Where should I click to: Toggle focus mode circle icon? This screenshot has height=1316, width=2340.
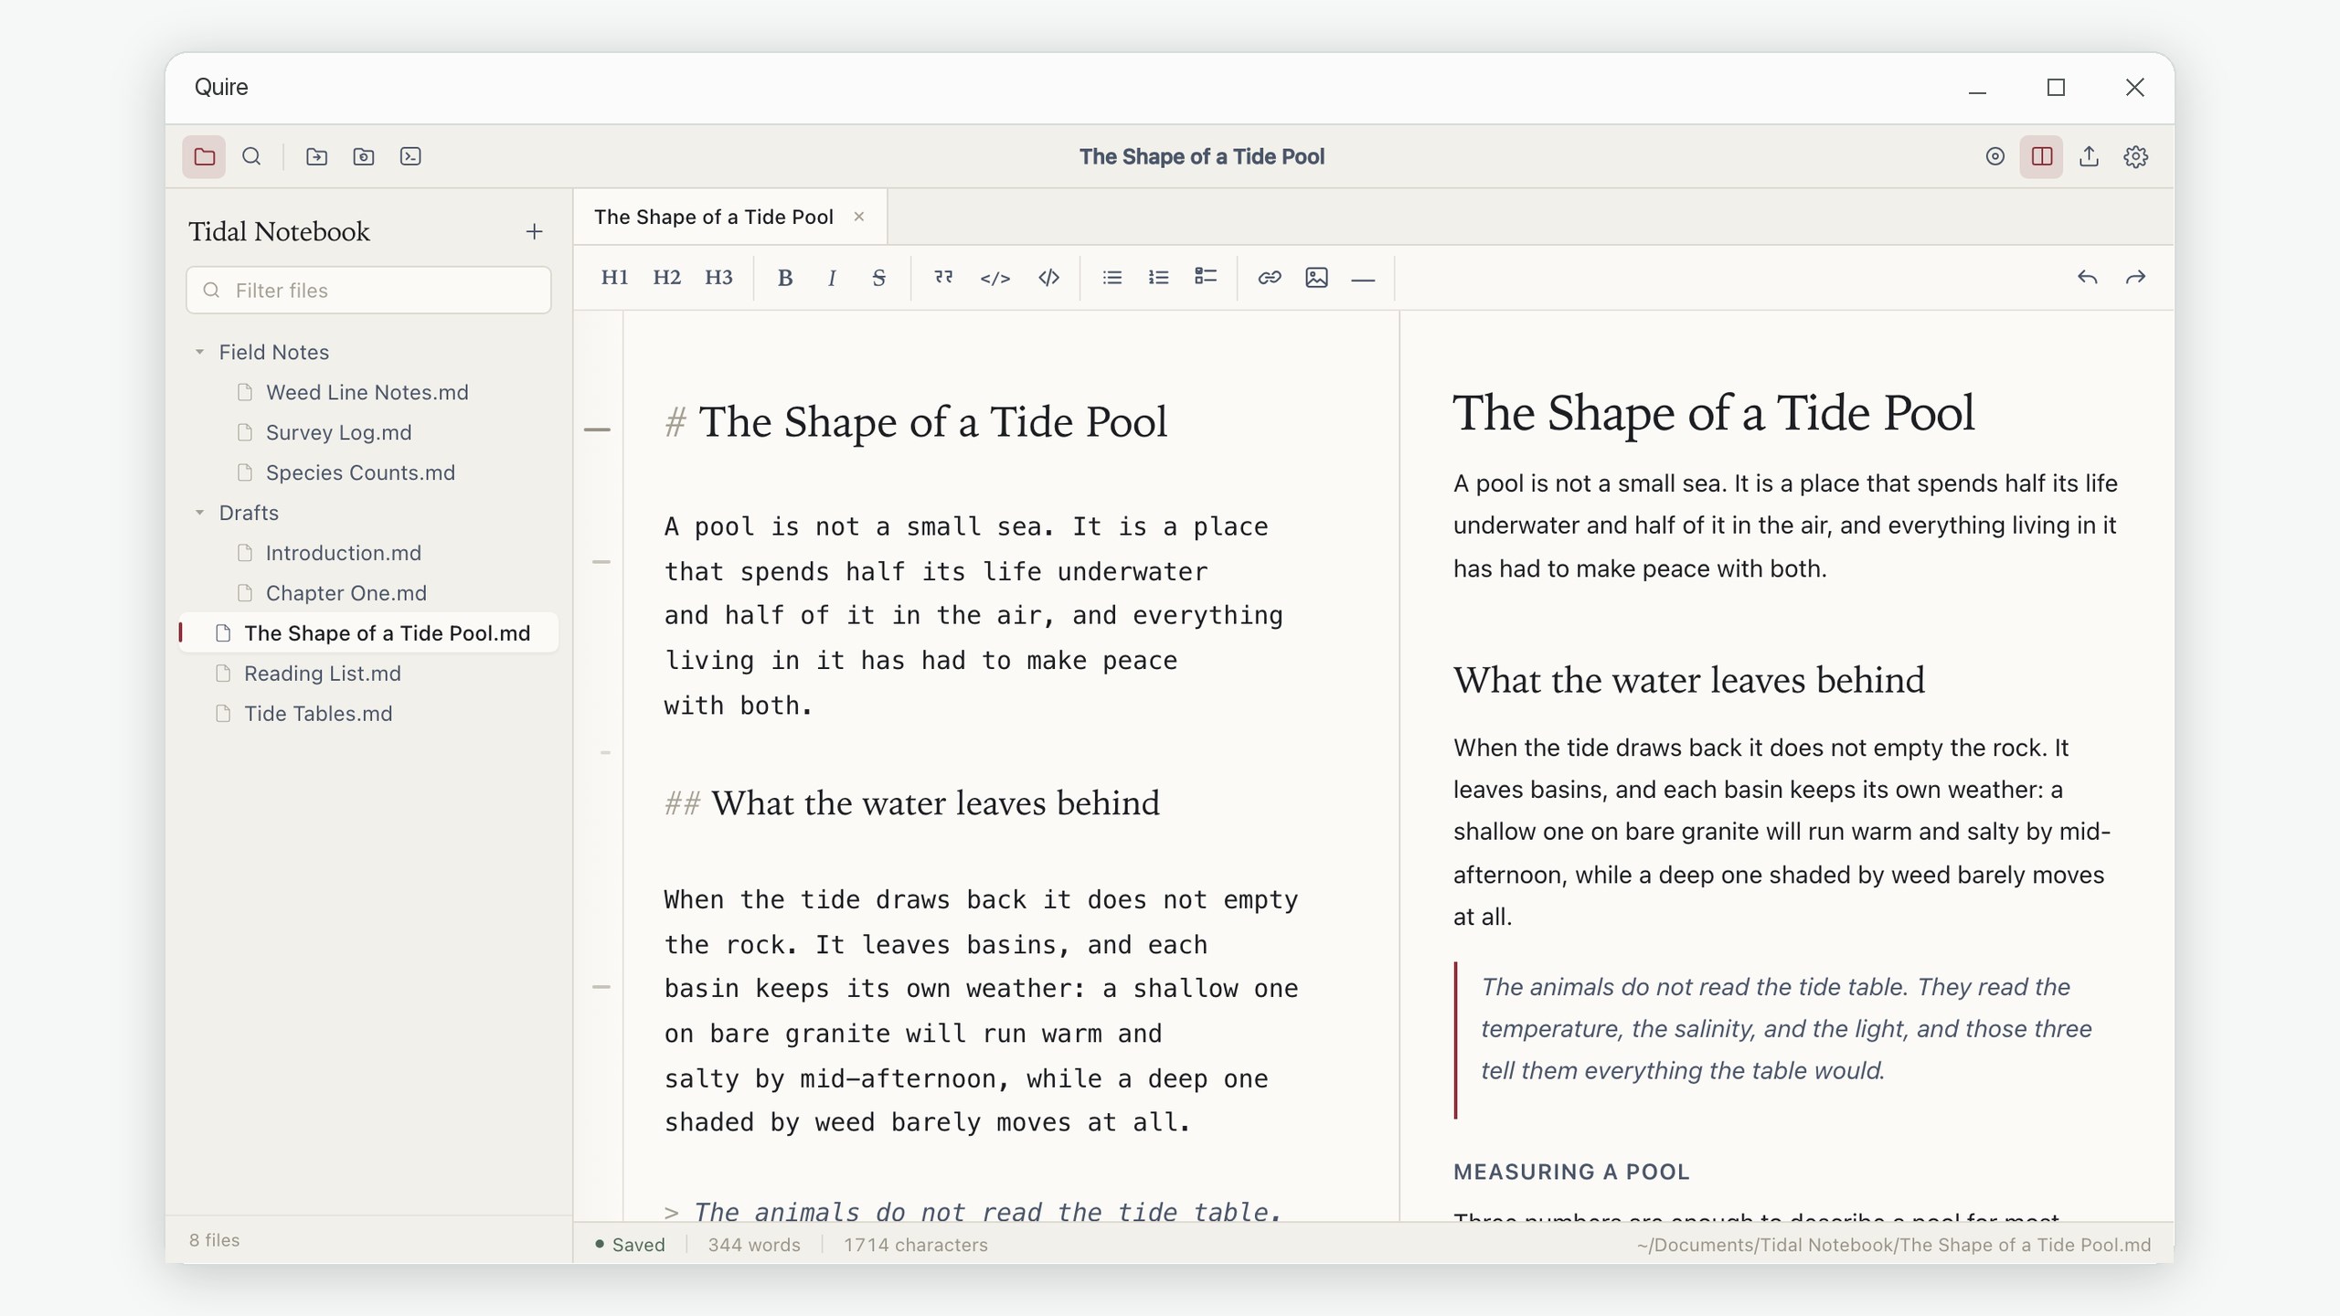[1994, 156]
